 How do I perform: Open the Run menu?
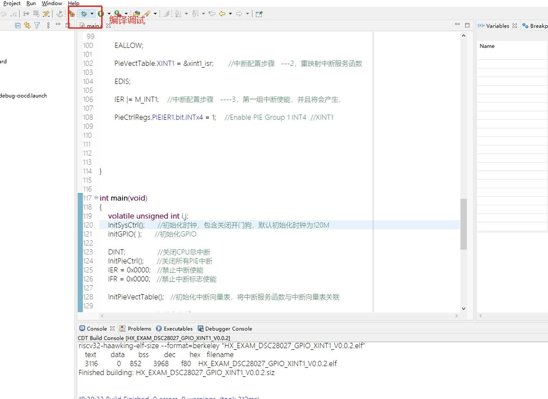(x=31, y=3)
